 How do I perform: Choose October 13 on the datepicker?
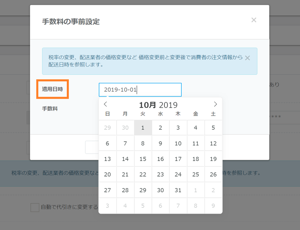click(x=108, y=159)
